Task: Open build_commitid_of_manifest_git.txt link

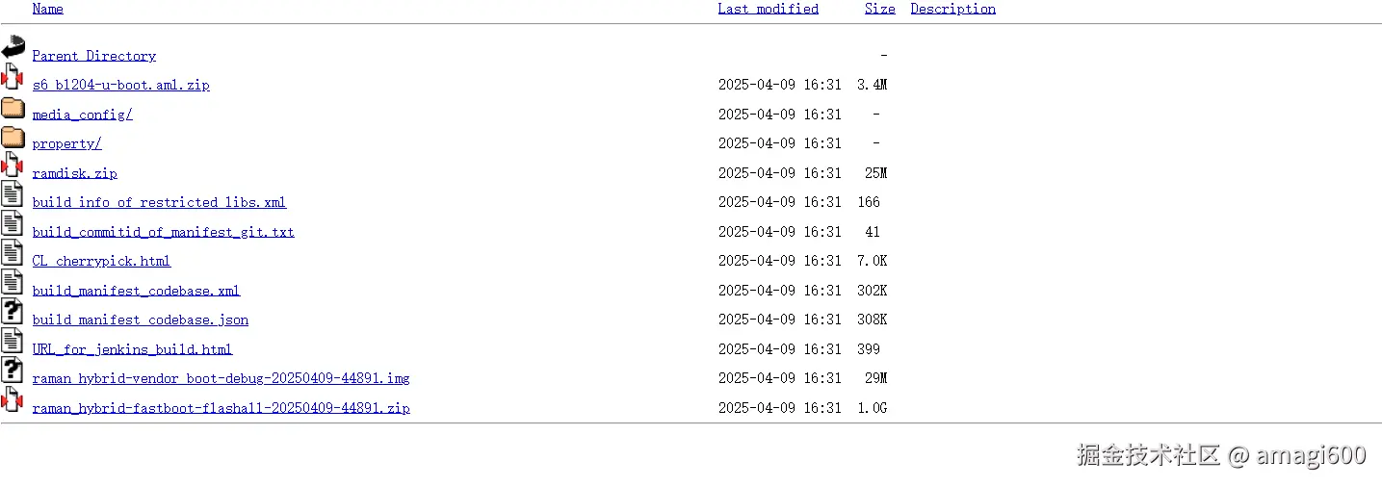Action: pos(163,232)
